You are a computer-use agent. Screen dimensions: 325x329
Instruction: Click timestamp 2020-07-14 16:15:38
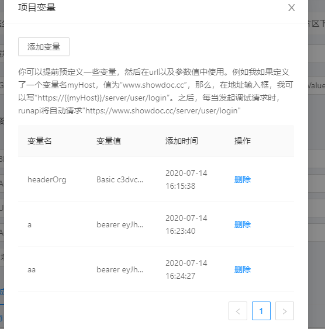pos(186,179)
